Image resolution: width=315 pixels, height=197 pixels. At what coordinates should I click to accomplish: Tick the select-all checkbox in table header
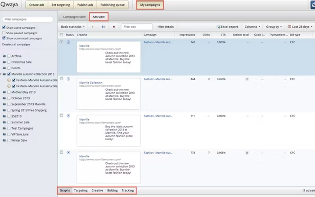62,35
